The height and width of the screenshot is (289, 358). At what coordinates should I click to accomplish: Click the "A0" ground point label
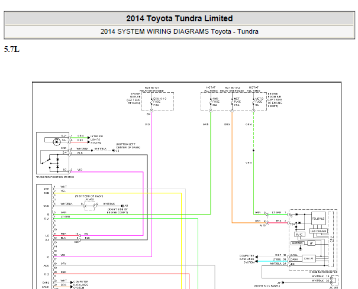tap(126, 206)
